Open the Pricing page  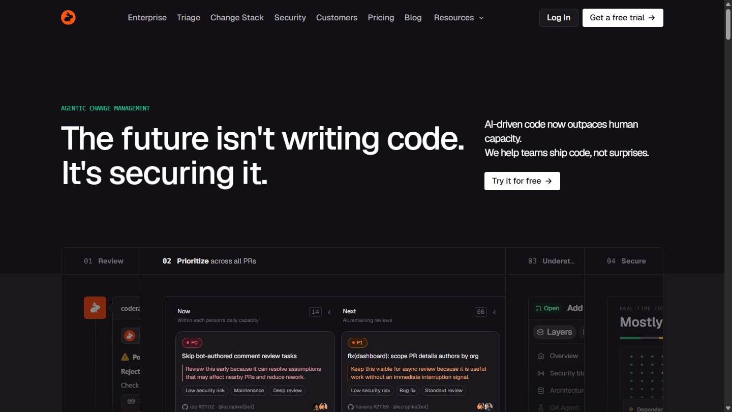381,18
